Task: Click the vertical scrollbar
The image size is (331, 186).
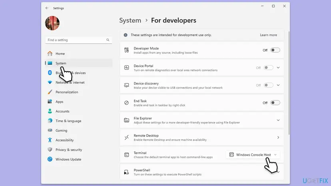Action: (289, 83)
